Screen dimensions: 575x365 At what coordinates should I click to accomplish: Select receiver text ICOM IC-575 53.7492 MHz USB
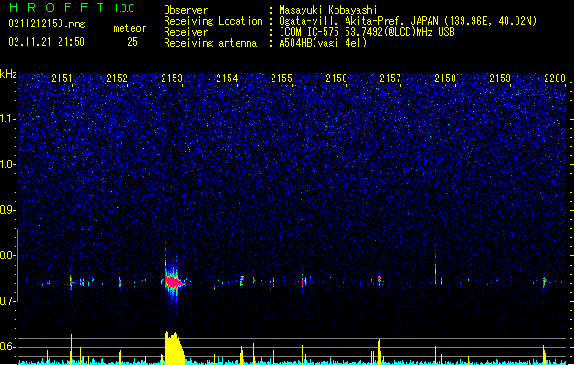click(367, 32)
